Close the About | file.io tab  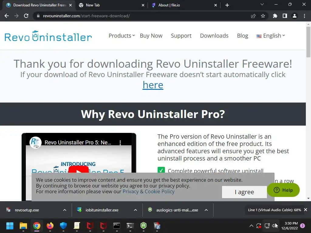coord(216,5)
